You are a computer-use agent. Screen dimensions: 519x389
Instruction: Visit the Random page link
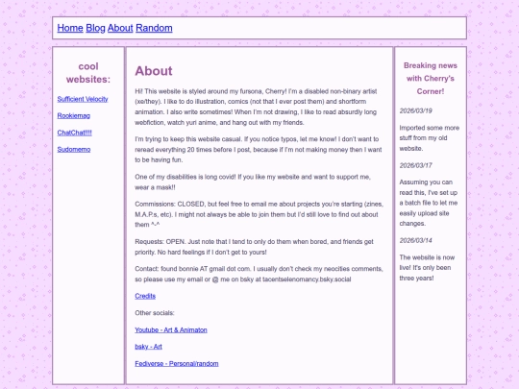point(154,28)
